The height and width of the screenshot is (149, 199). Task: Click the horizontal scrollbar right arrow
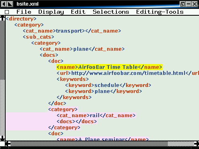(197, 144)
